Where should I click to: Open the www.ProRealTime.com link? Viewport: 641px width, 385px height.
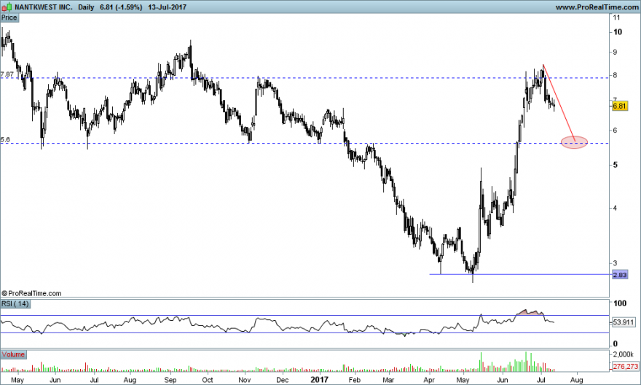[597, 7]
